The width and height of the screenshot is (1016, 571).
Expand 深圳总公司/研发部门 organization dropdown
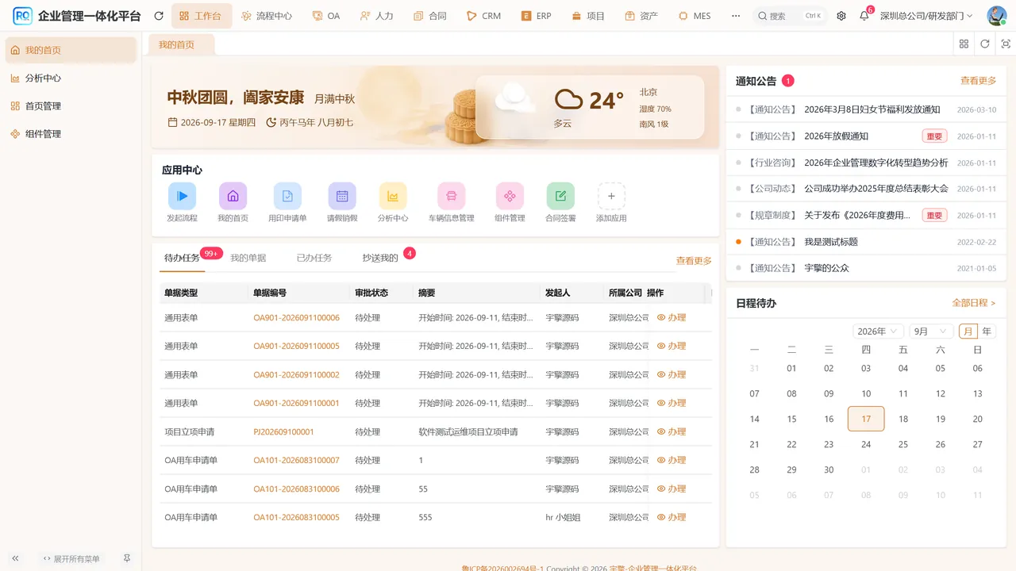pyautogui.click(x=926, y=16)
